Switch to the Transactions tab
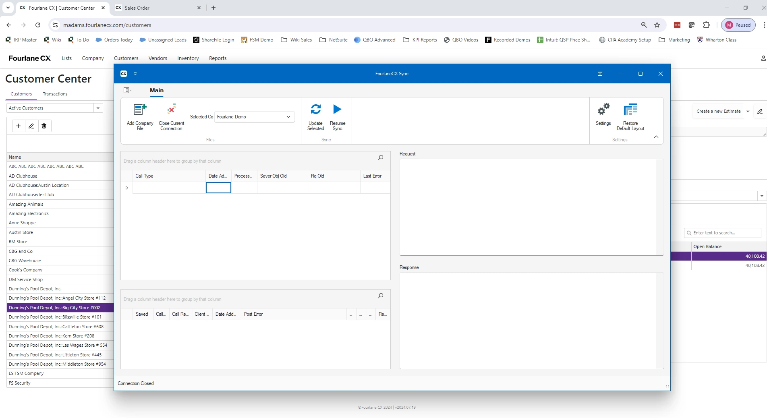 pos(55,94)
